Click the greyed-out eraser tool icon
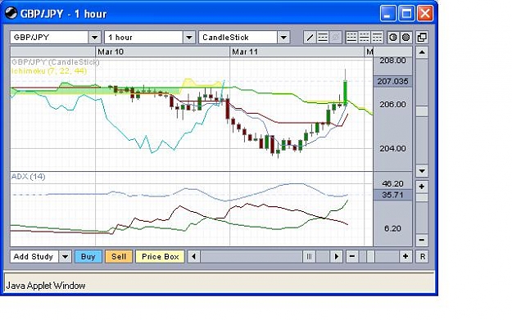This screenshot has width=512, height=320. 335,37
